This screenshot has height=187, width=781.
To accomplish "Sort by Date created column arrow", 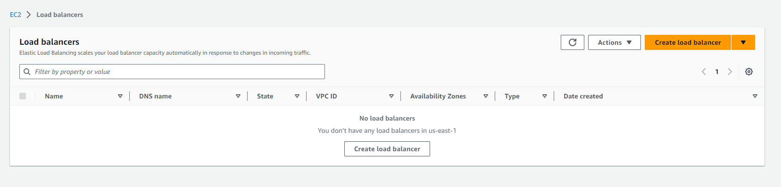I will click(x=755, y=96).
